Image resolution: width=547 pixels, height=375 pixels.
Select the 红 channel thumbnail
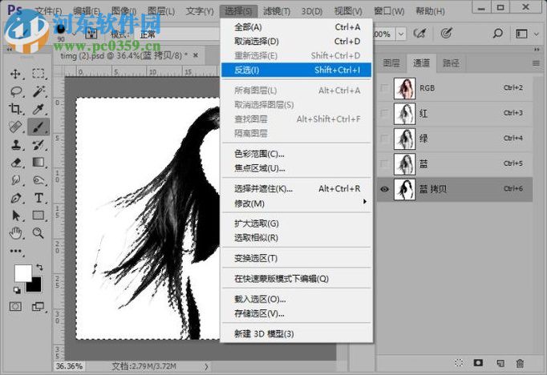(404, 114)
